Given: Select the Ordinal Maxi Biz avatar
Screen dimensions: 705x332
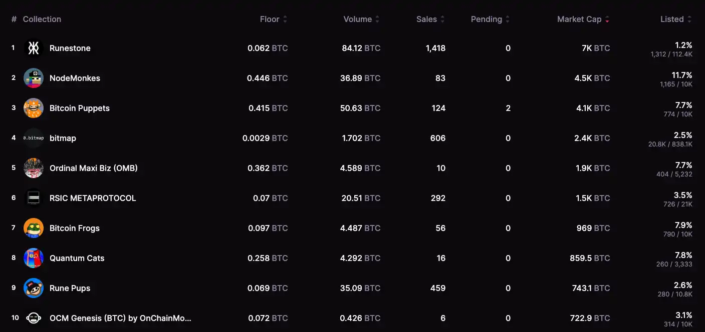Looking at the screenshot, I should (34, 168).
